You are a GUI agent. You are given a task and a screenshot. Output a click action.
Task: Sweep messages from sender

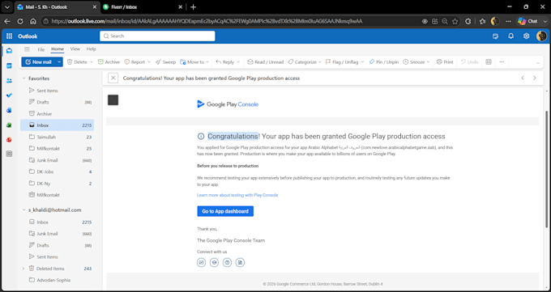point(165,61)
